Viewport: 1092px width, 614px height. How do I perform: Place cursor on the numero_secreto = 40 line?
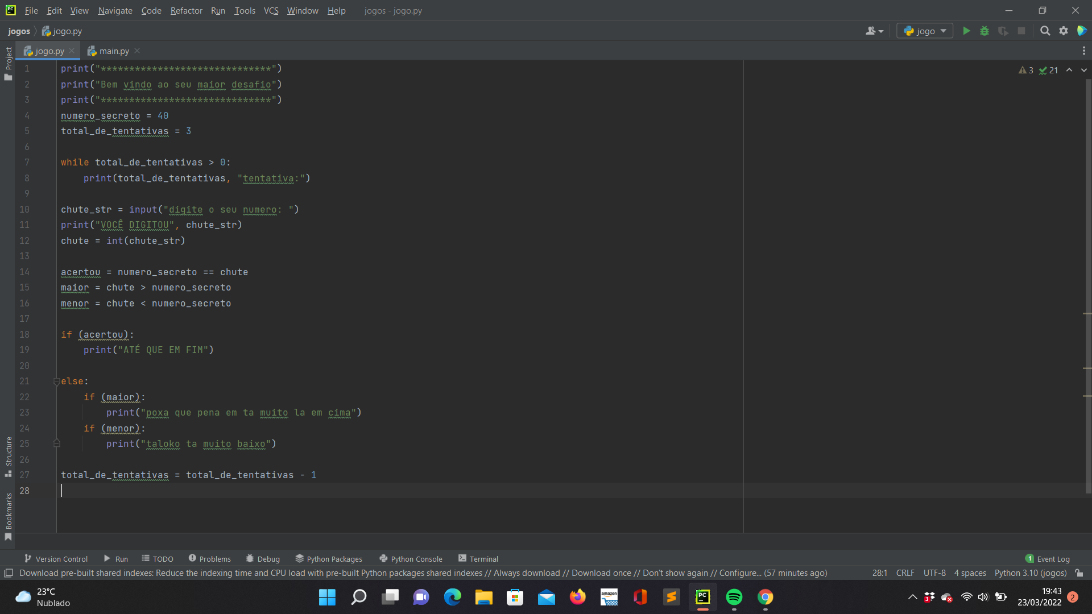pyautogui.click(x=114, y=116)
